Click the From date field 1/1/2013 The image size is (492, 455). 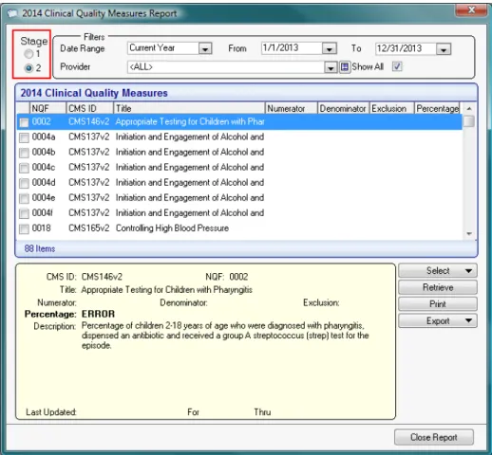click(x=292, y=48)
